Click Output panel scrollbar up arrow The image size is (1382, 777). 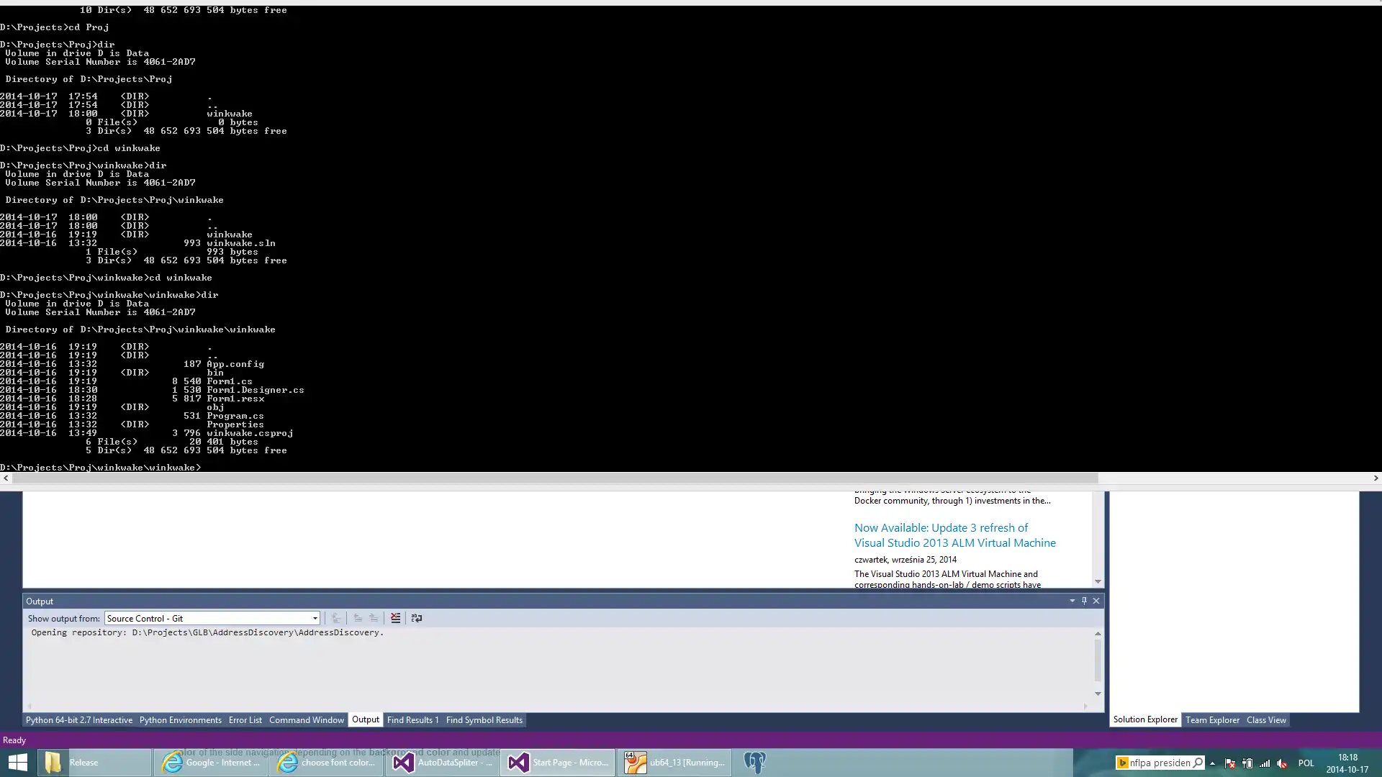coord(1098,634)
